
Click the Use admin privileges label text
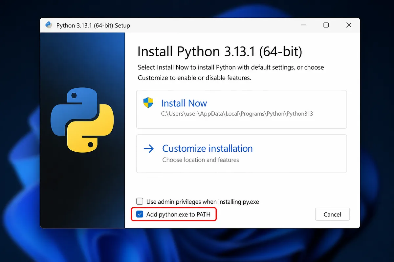coord(203,202)
